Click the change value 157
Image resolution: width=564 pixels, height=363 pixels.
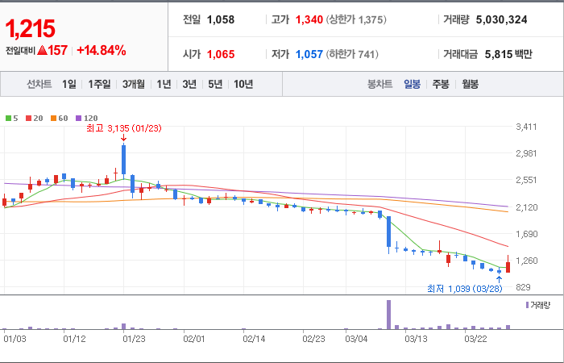click(x=57, y=50)
